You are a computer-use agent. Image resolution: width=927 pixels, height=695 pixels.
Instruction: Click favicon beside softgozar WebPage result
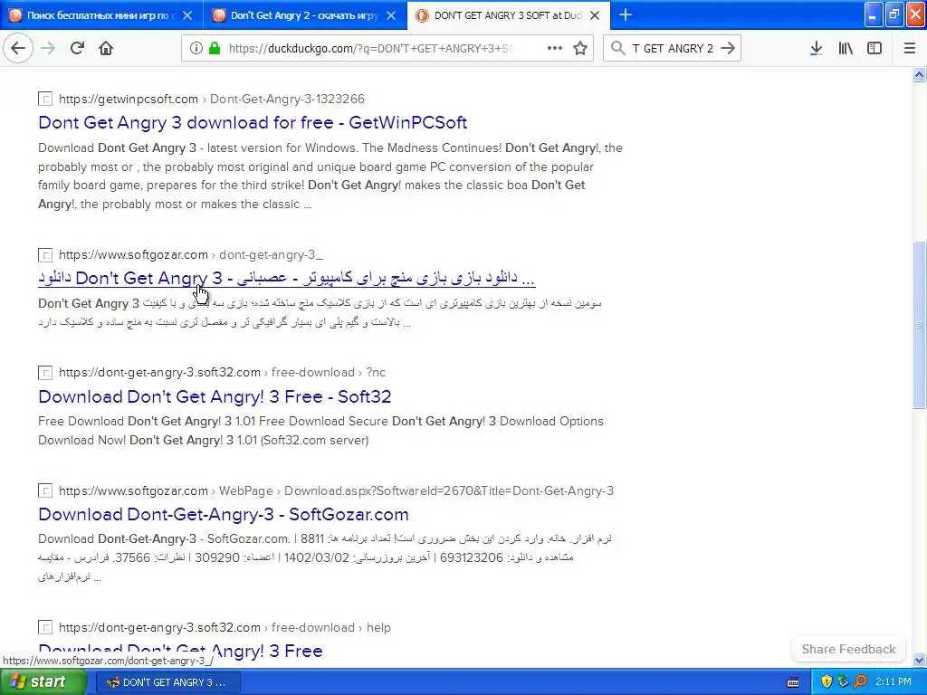(45, 490)
